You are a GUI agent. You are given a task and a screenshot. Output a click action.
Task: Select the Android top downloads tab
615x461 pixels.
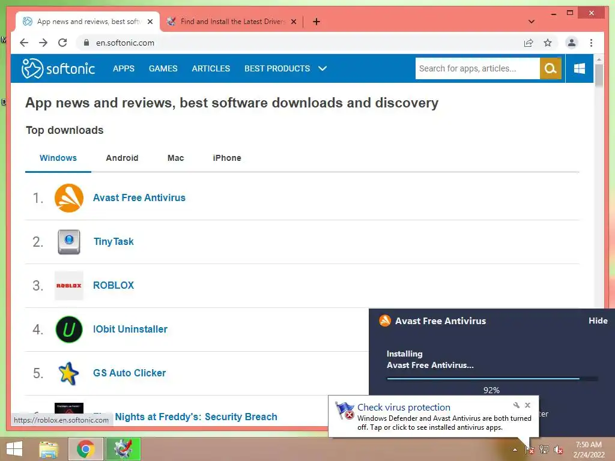tap(122, 158)
